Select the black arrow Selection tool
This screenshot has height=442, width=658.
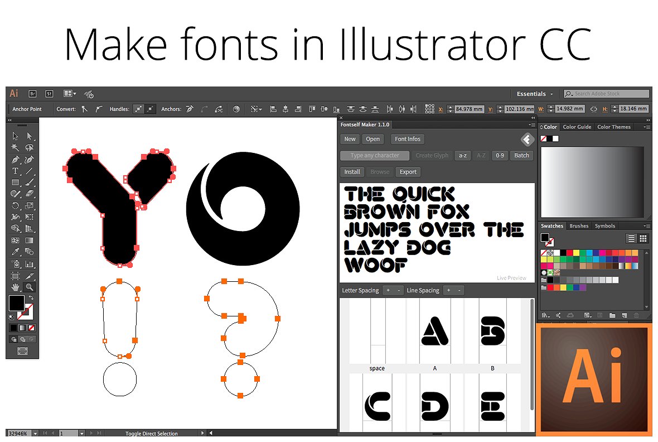coord(16,136)
